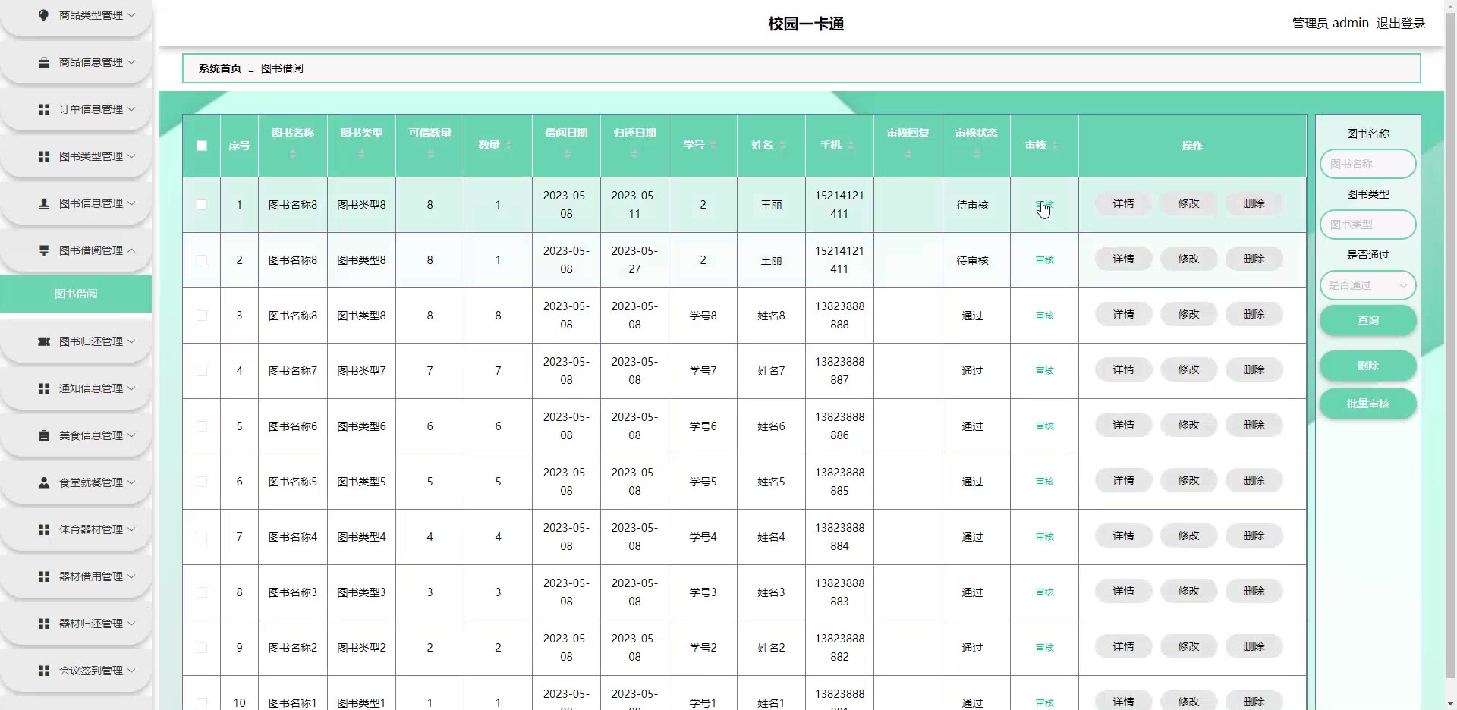Click 修改 for row 3
The width and height of the screenshot is (1457, 710).
click(x=1188, y=314)
